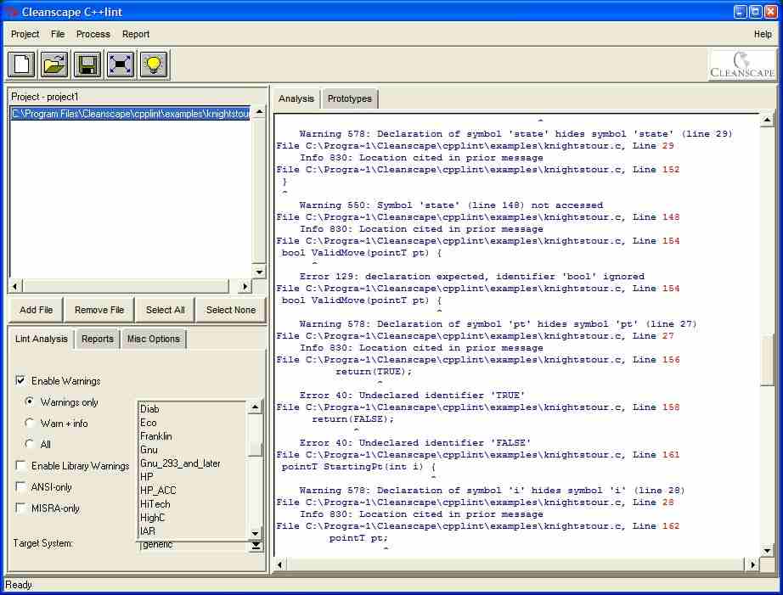
Task: Click project file list scroll up arrow
Action: (259, 112)
